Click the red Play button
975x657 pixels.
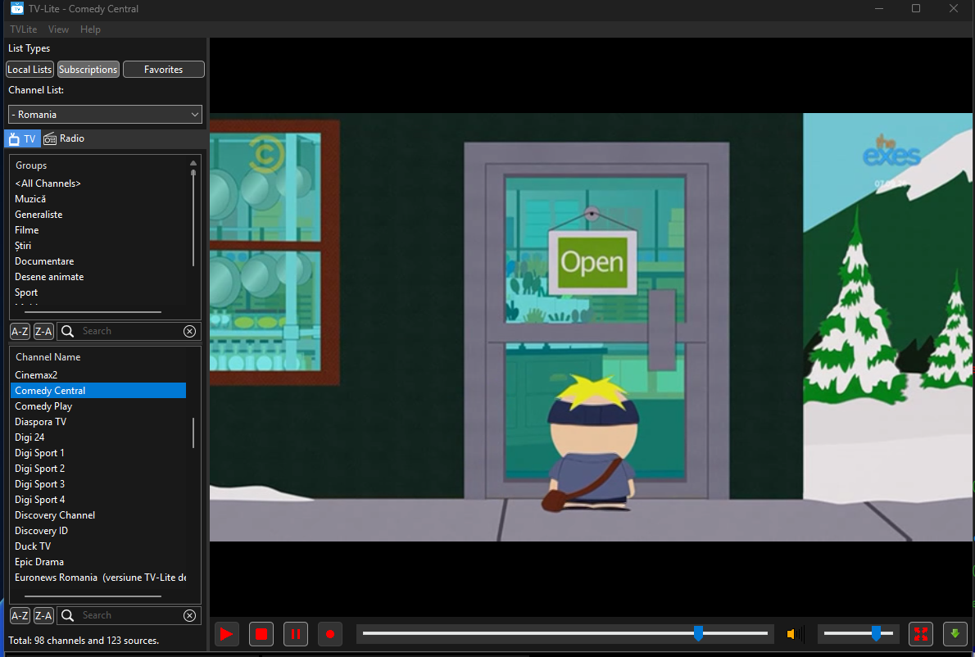pyautogui.click(x=226, y=634)
